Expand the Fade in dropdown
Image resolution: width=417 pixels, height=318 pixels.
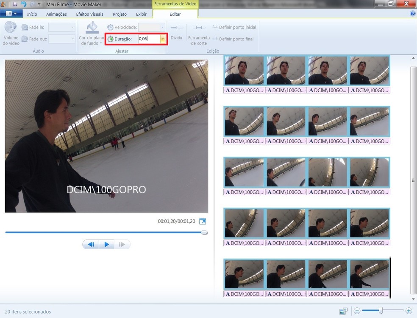[72, 27]
